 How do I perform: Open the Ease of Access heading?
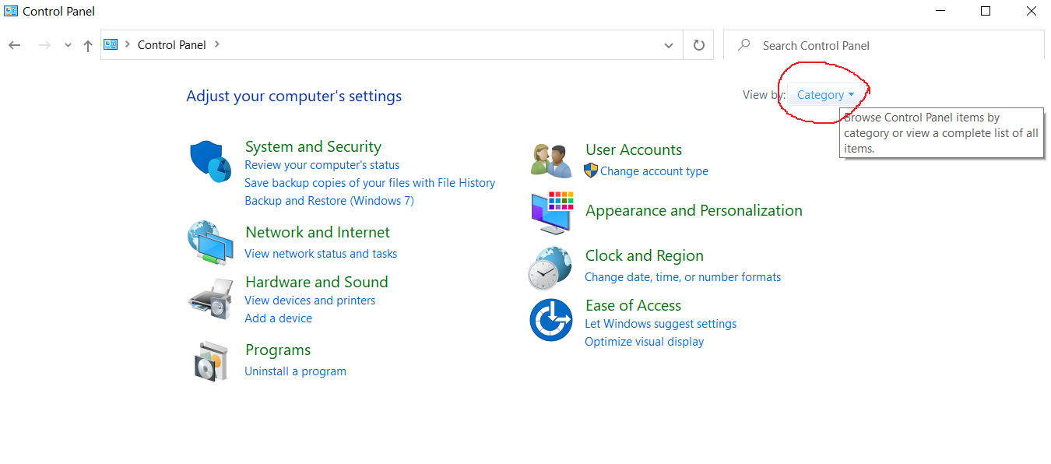click(633, 305)
